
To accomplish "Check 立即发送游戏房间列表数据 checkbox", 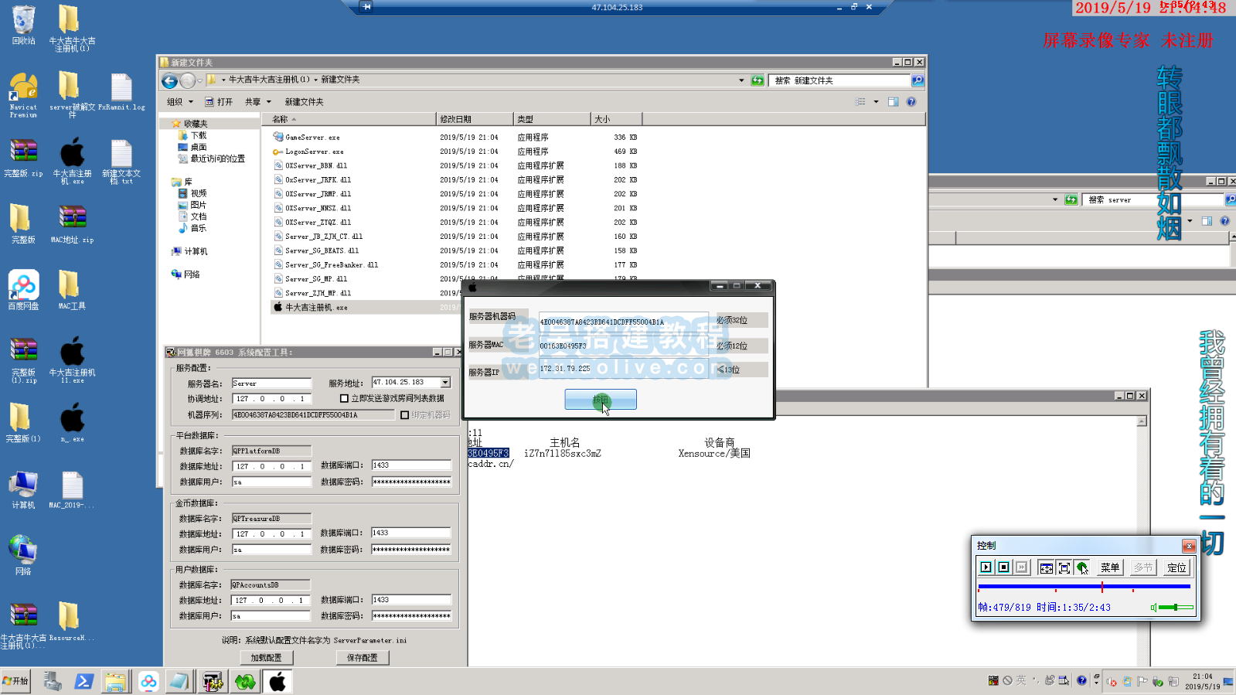I will pyautogui.click(x=345, y=399).
